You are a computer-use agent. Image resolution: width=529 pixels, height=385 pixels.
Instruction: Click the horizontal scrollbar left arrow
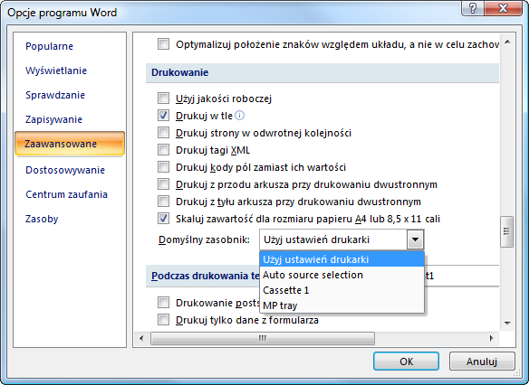tap(141, 338)
